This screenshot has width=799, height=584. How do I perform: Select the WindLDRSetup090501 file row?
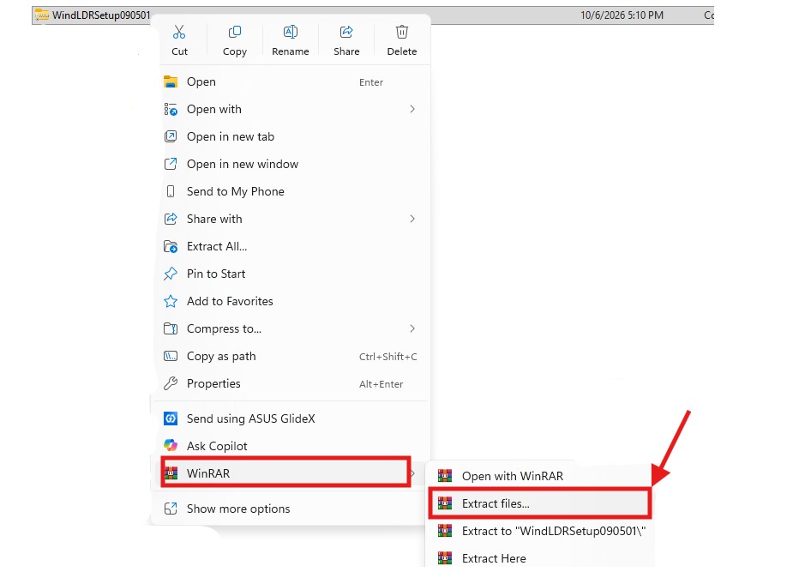[372, 15]
